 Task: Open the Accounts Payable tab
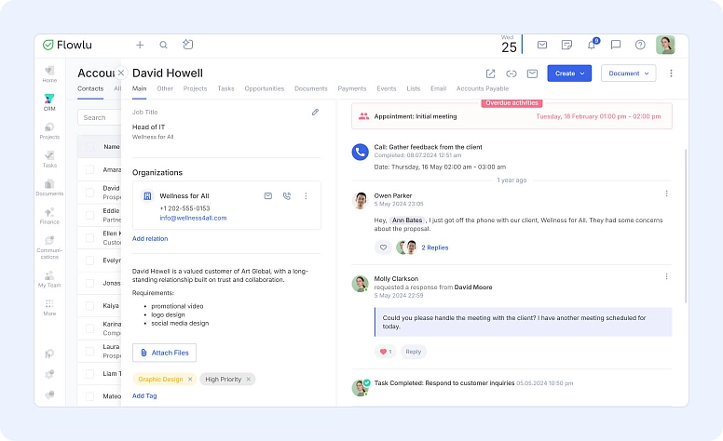(483, 88)
